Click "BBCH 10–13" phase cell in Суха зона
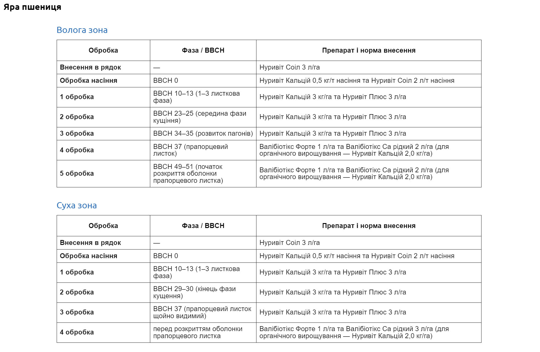 pos(203,273)
